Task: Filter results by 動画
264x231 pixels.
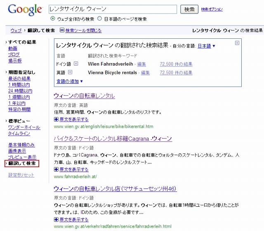Action: tap(13, 48)
